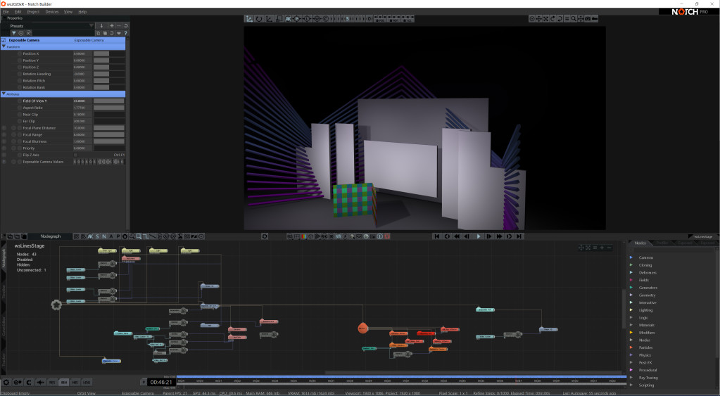
Task: Toggle the Flip Z Axis checkbox
Action: coord(75,155)
